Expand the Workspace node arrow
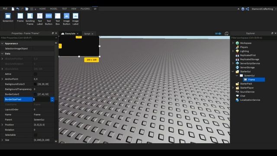Screen dimensions: 277x156 tap(233, 43)
